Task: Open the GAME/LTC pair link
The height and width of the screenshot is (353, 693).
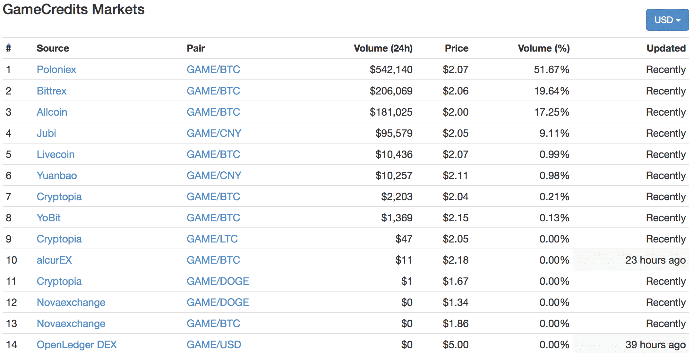Action: 212,239
